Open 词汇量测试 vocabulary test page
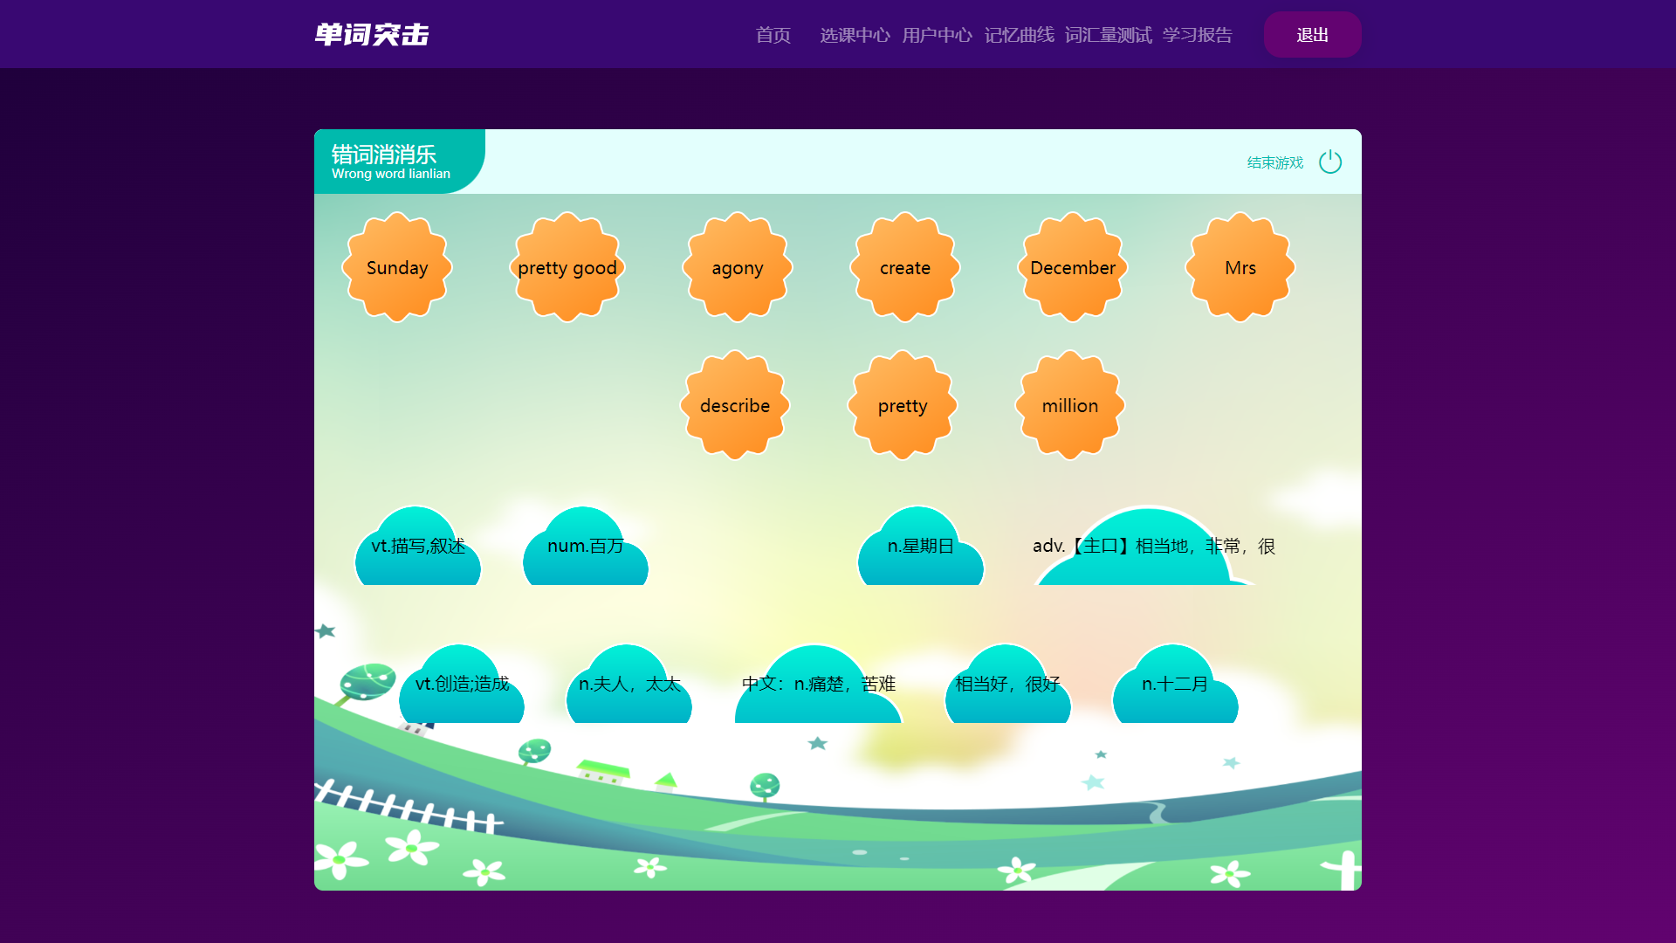 coord(1108,35)
